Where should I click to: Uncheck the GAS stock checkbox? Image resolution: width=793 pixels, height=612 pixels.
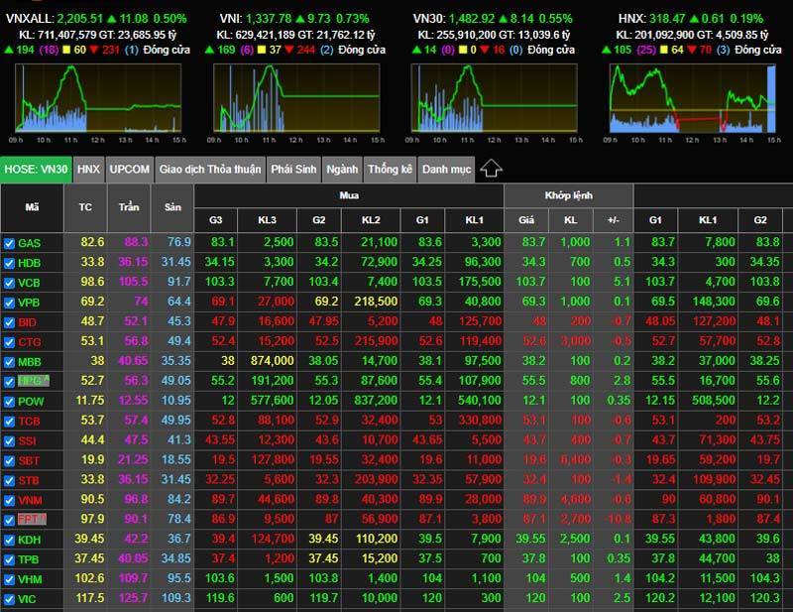tap(9, 243)
